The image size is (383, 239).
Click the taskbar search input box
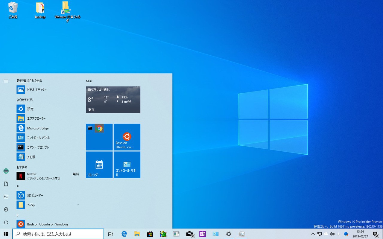pyautogui.click(x=58, y=234)
